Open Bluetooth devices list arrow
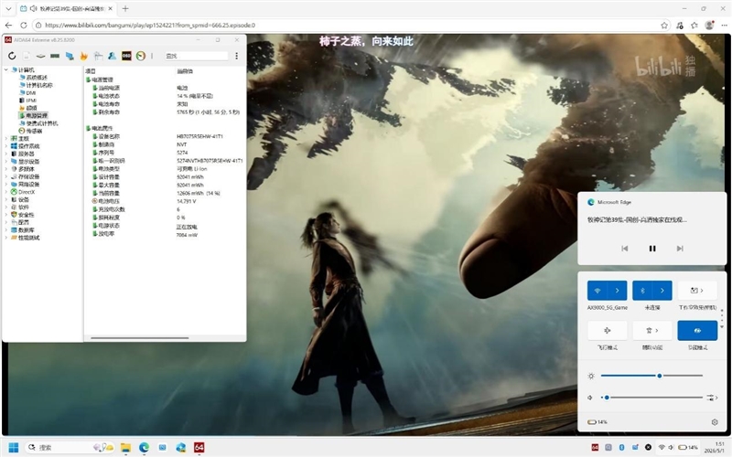 tap(662, 291)
